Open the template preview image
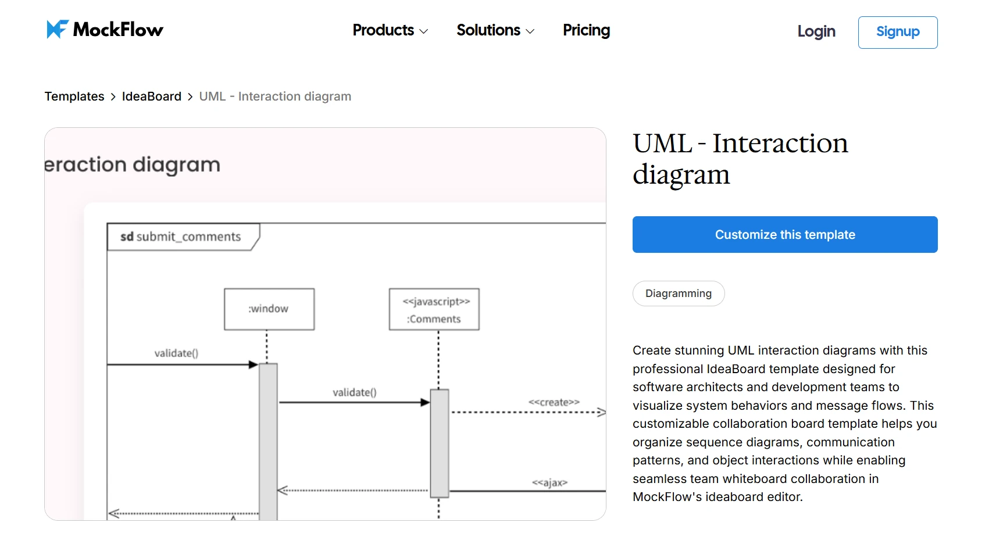 coord(326,323)
